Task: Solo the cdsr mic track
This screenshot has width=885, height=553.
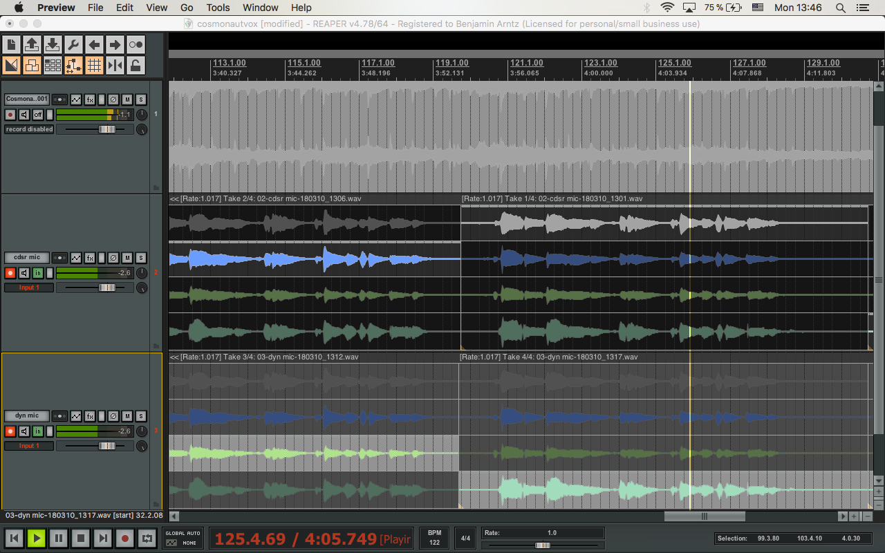Action: (140, 258)
